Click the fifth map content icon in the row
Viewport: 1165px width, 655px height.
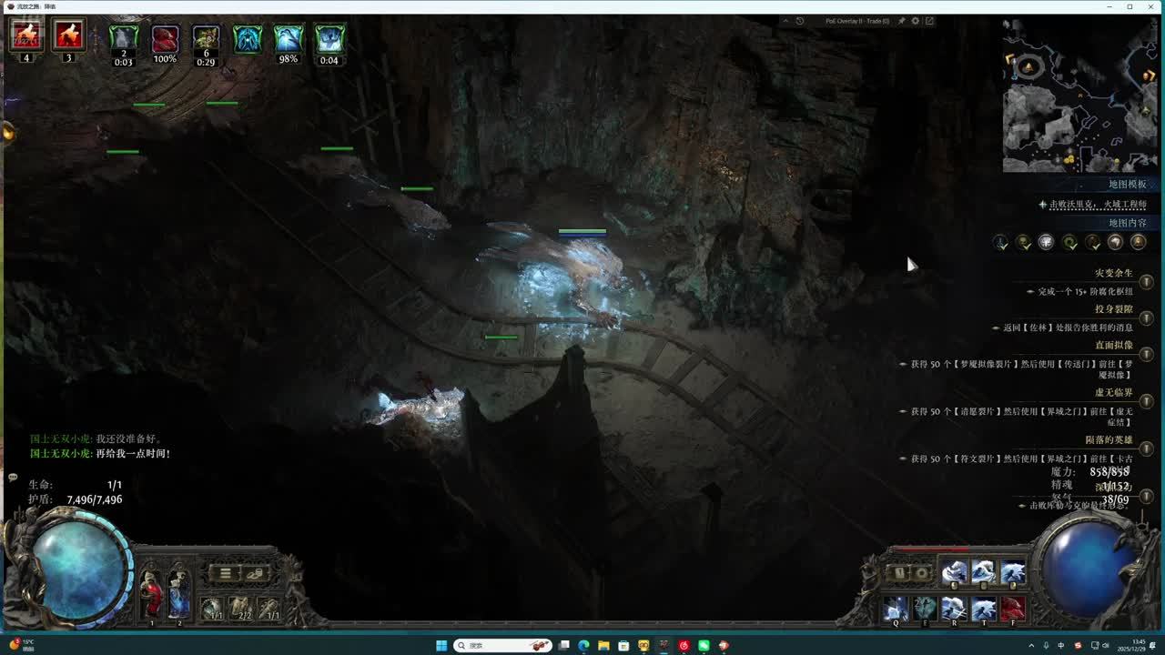click(1092, 243)
